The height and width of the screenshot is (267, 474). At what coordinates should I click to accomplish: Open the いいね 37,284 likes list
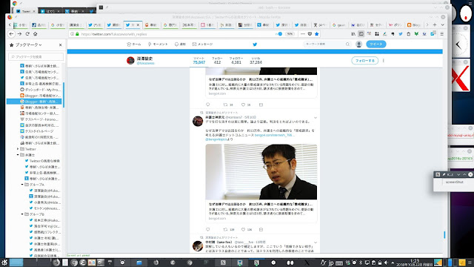256,61
